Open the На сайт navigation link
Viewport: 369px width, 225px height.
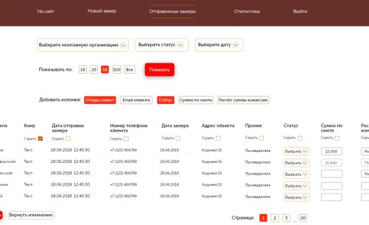tap(46, 11)
